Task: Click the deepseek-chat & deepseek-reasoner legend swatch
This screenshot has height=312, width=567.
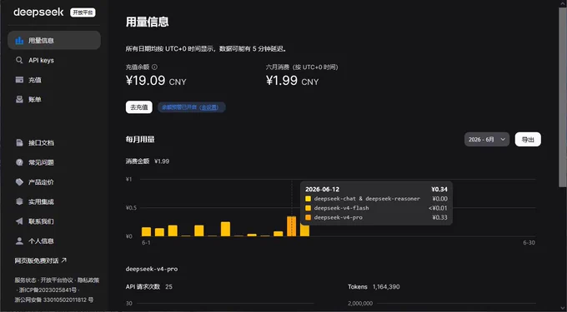Action: click(308, 198)
